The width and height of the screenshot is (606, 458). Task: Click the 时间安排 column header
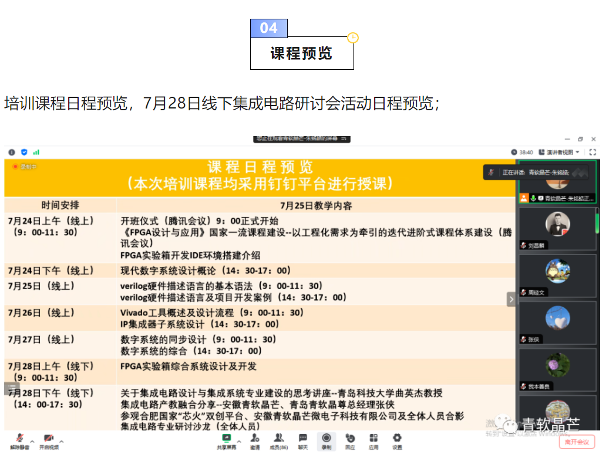pos(60,205)
